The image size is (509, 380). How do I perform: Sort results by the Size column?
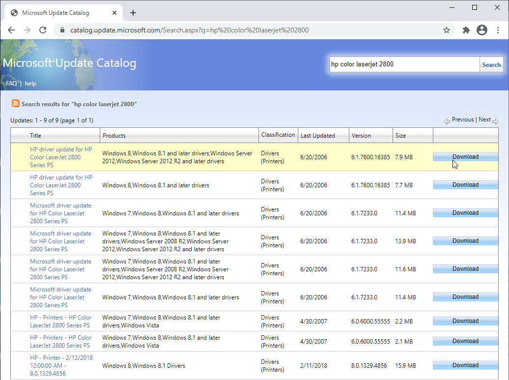click(400, 136)
